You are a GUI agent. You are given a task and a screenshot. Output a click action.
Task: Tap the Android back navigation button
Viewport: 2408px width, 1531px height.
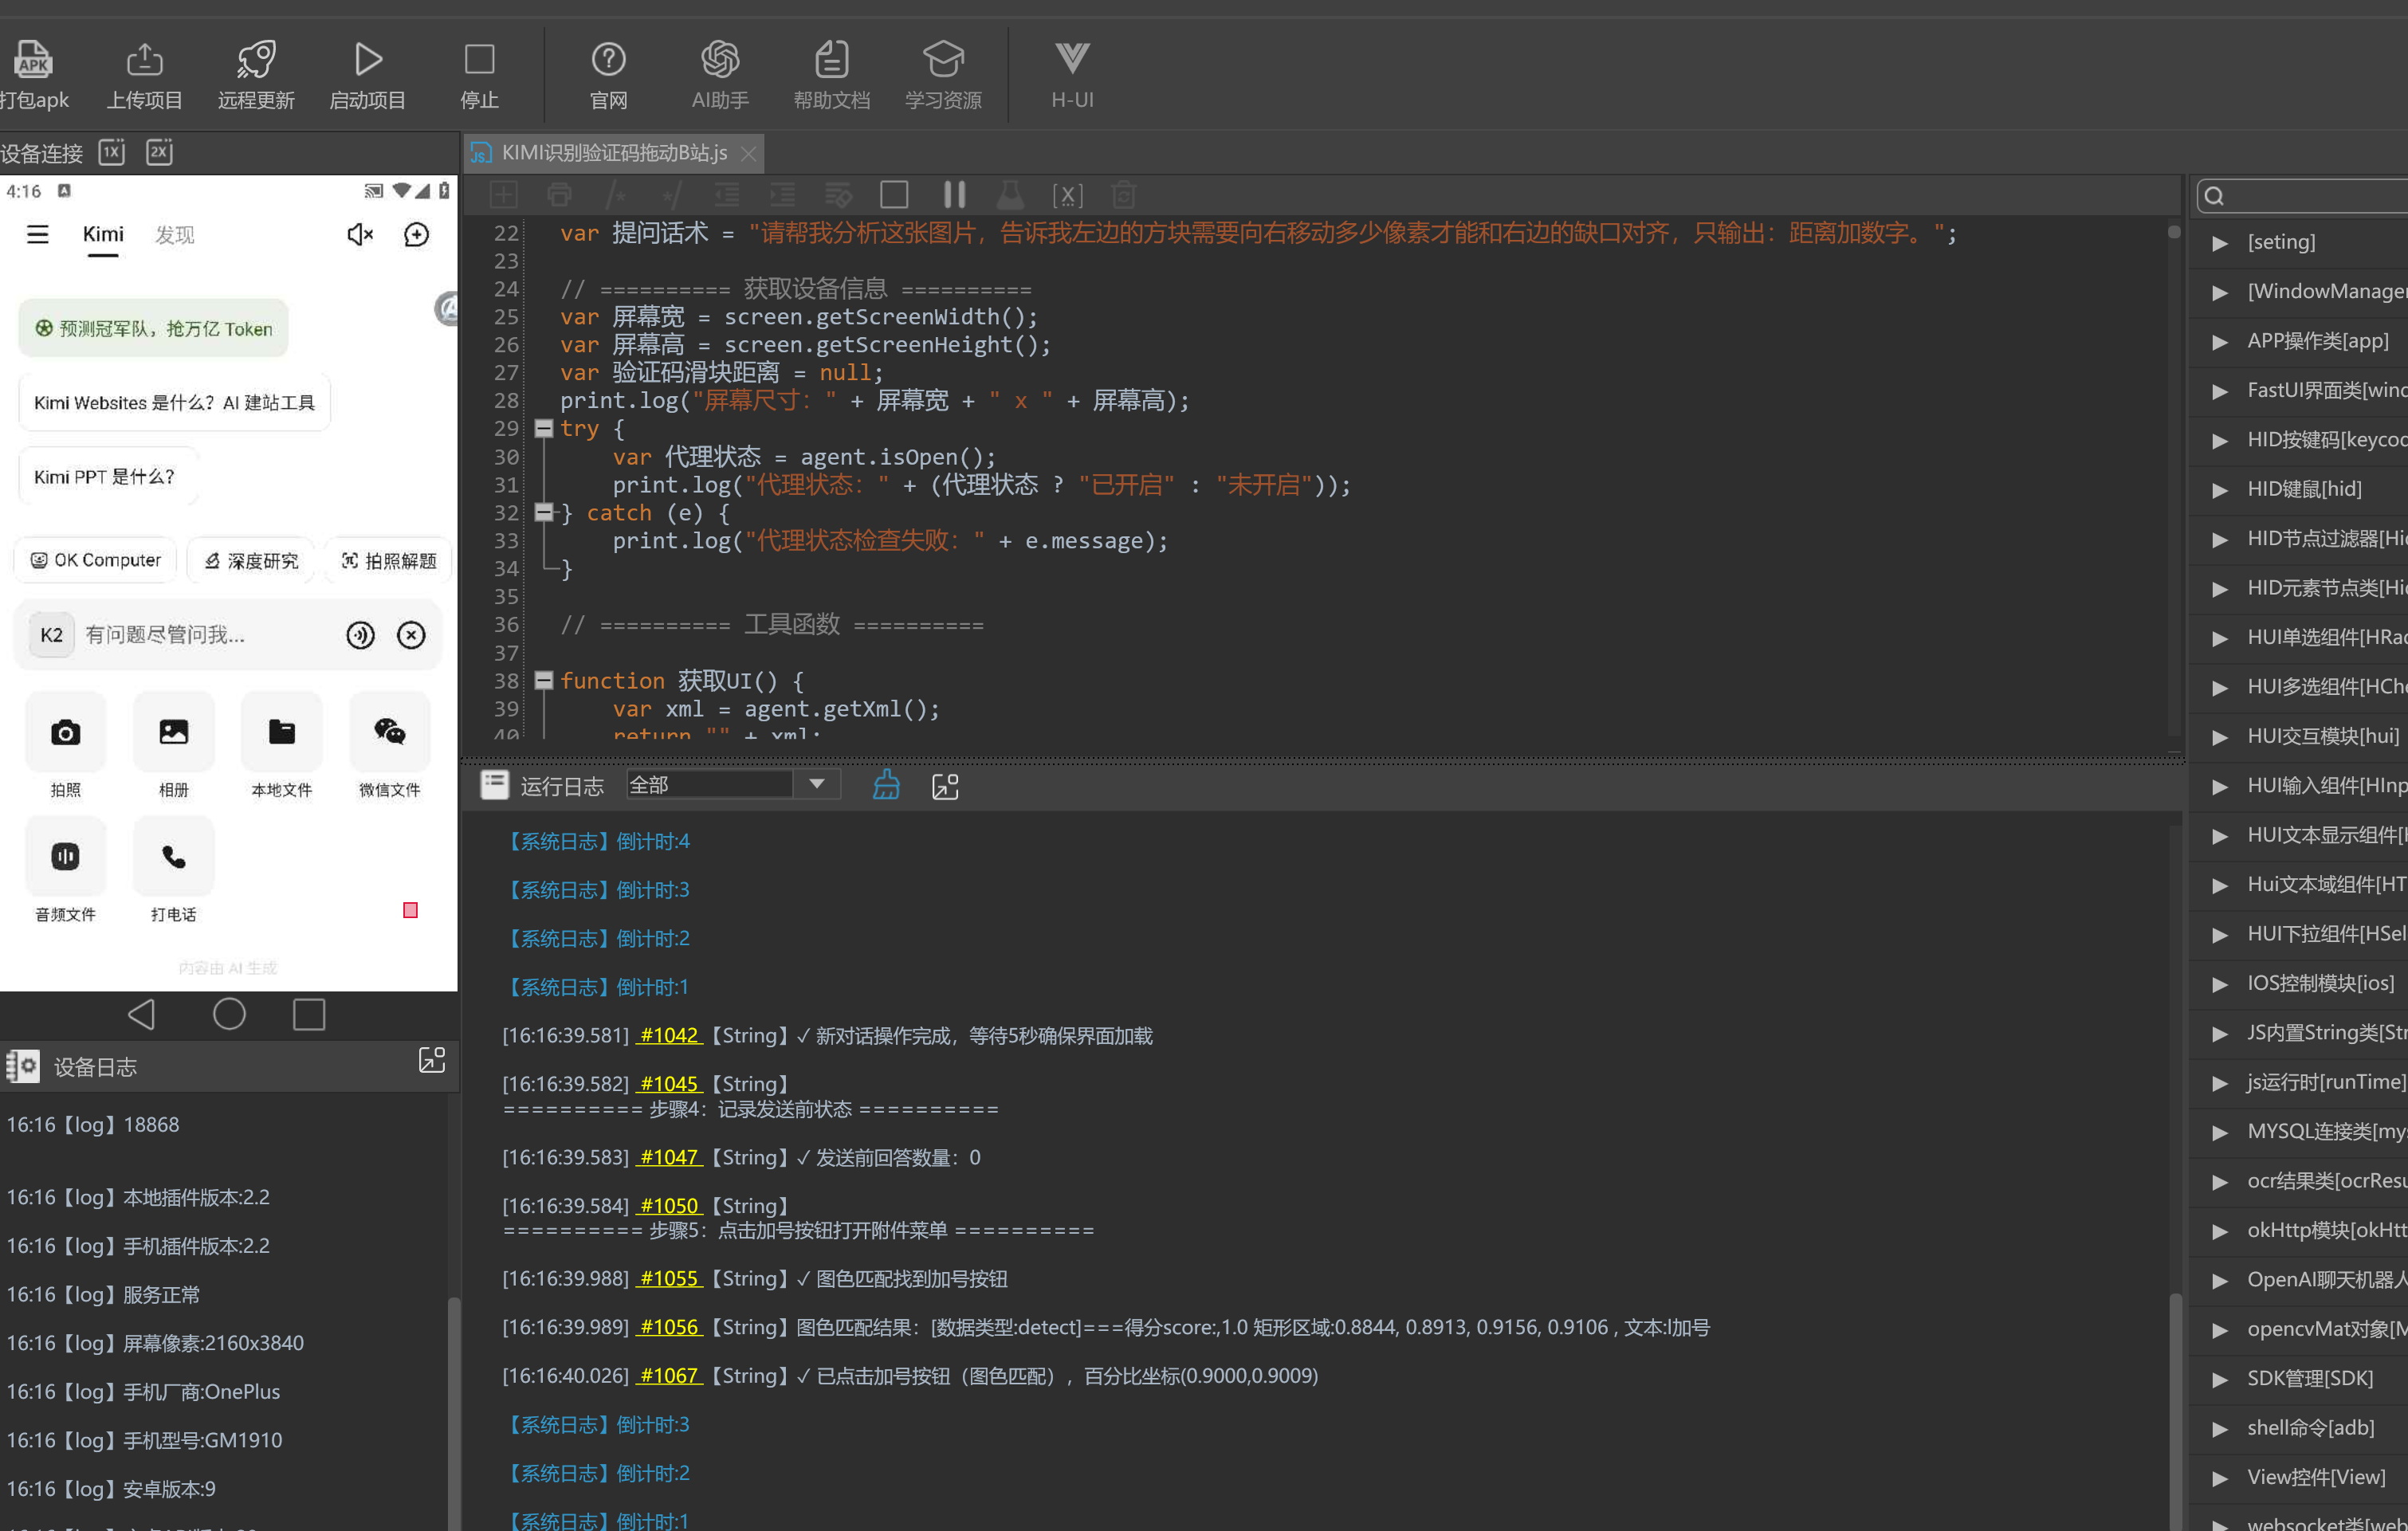(x=142, y=1014)
